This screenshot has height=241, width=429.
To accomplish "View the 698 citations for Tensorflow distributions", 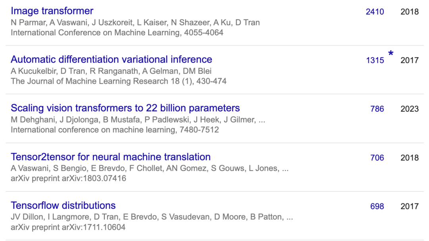I will click(377, 207).
